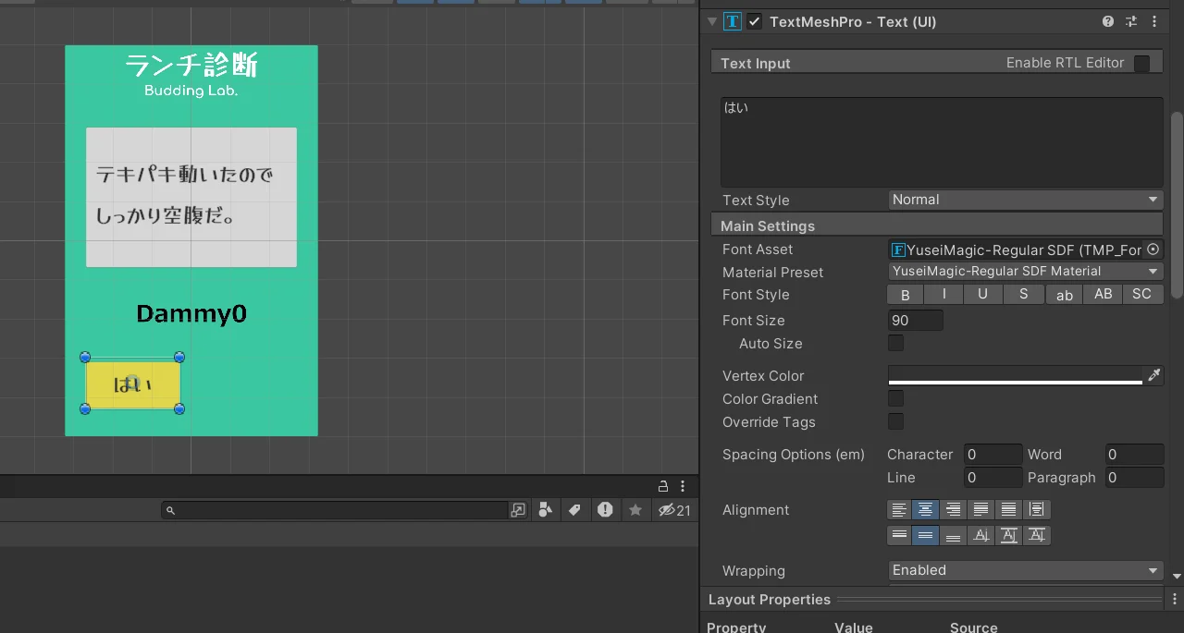Set vertical alignment to top

898,535
